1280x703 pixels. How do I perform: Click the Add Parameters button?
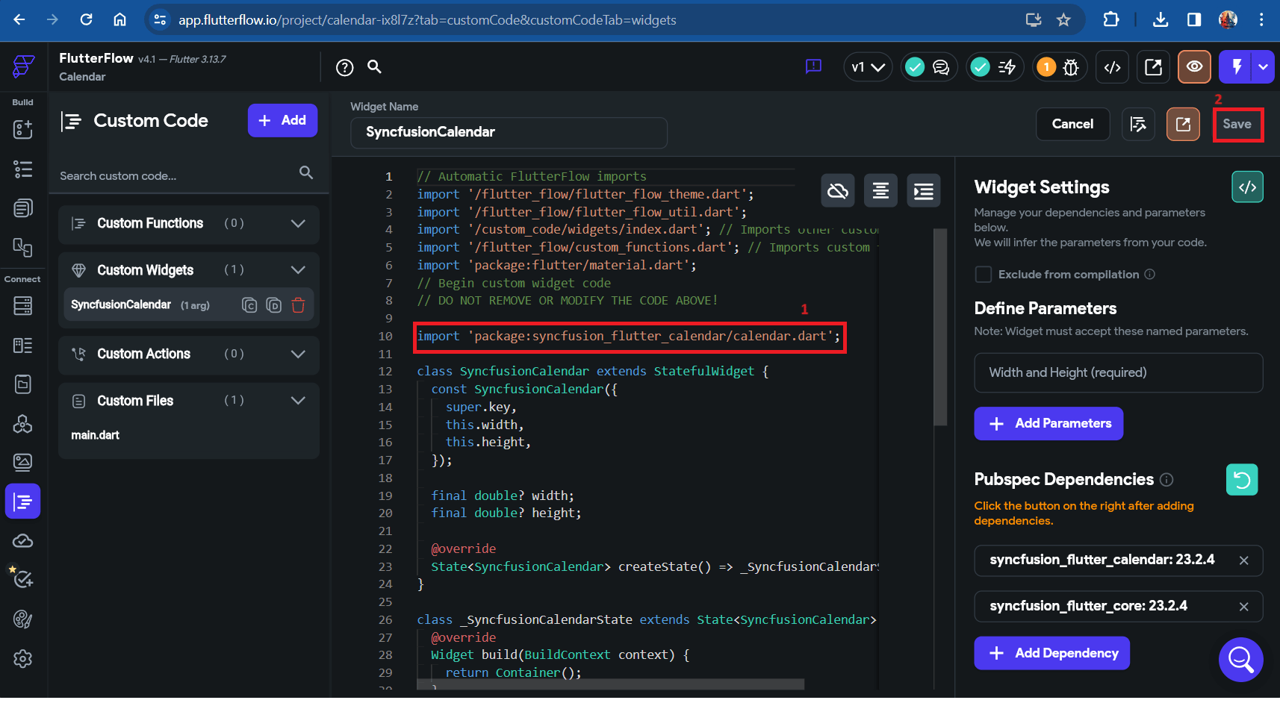[x=1048, y=424]
